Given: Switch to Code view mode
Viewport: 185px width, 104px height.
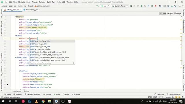Looking at the screenshot, I should (162, 14).
